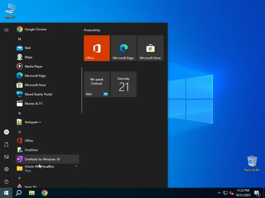Launch Notepad++ from Start menu
265x198 pixels.
(x=47, y=122)
